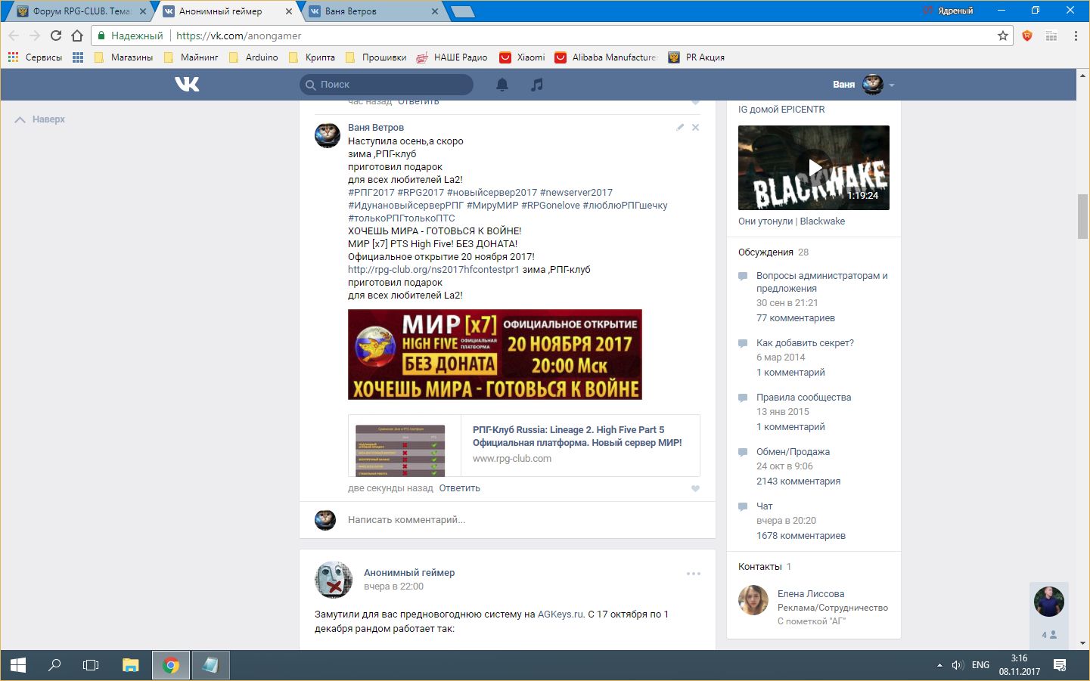The width and height of the screenshot is (1090, 681).
Task: Click the VK logo in the header
Action: pyautogui.click(x=187, y=84)
